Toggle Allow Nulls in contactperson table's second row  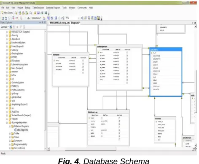pyautogui.click(x=127, y=56)
